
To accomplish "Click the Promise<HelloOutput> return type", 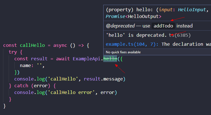I will (133, 16).
